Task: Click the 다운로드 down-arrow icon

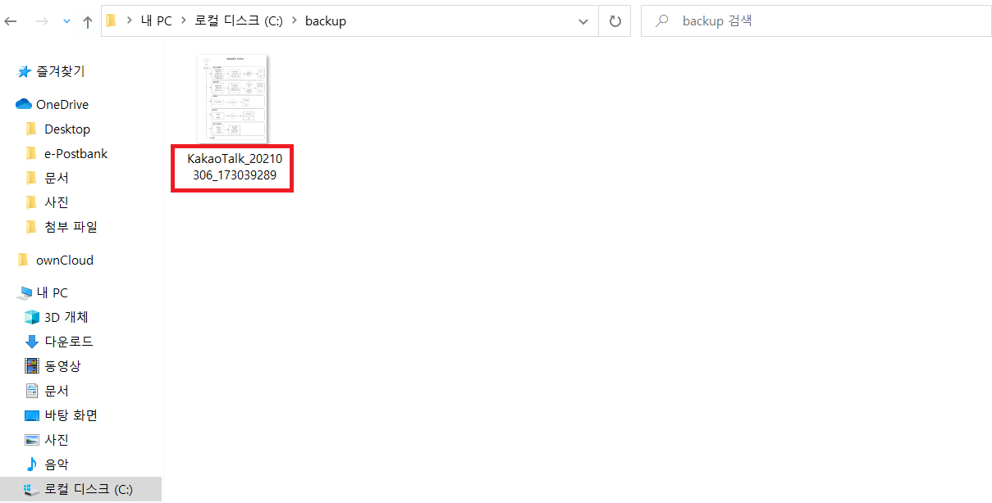Action: [x=32, y=342]
